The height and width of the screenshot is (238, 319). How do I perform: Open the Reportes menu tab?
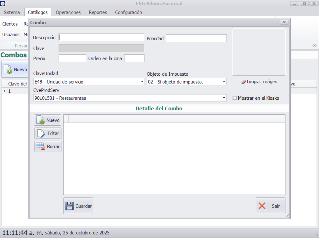coord(98,12)
